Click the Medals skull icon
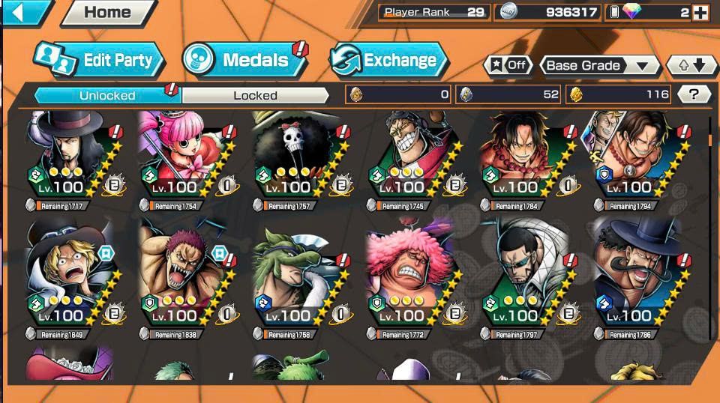This screenshot has height=403, width=720. coord(198,59)
